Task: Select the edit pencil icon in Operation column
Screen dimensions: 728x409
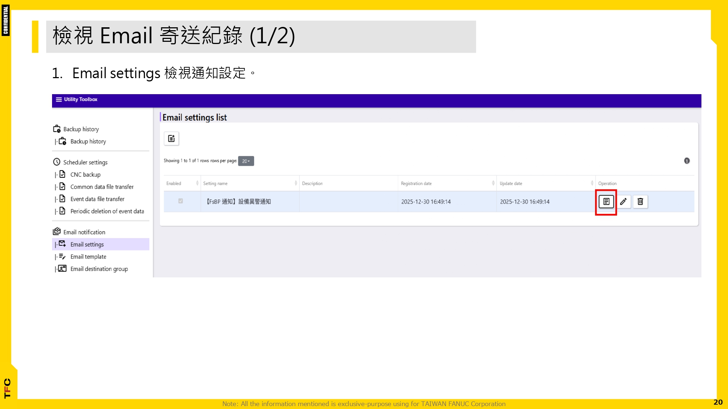Action: 624,202
